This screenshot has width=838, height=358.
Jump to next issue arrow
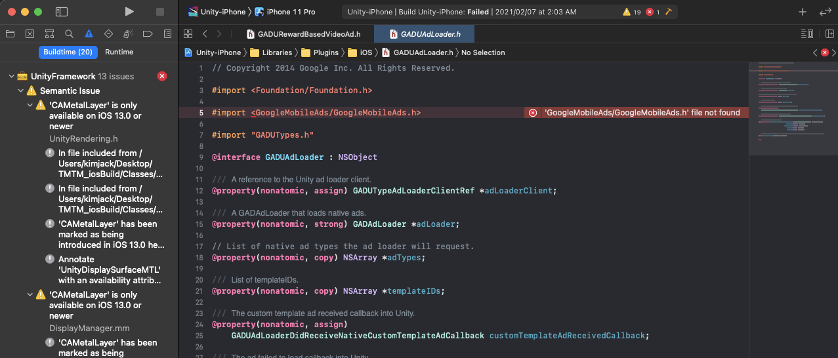point(833,52)
